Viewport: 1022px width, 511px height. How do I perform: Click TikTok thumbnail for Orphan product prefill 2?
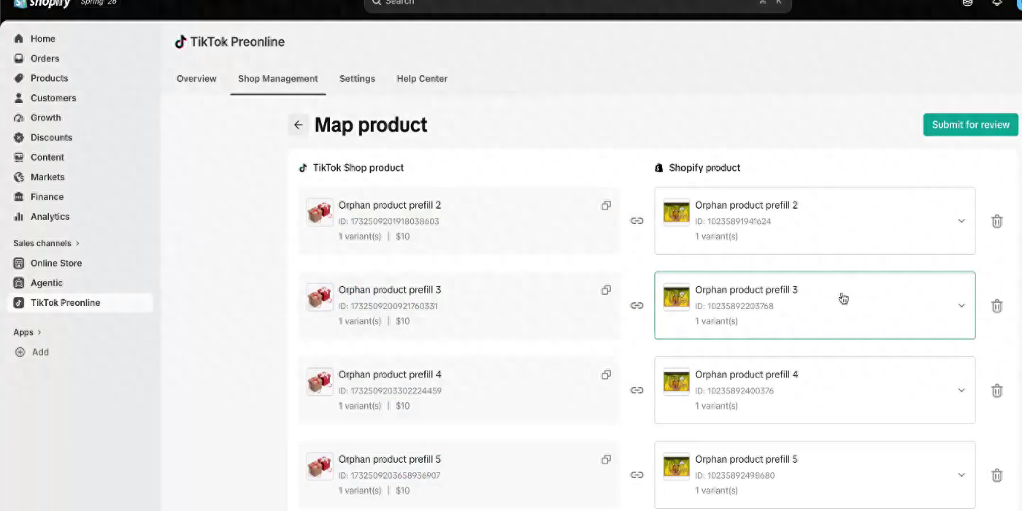(320, 212)
